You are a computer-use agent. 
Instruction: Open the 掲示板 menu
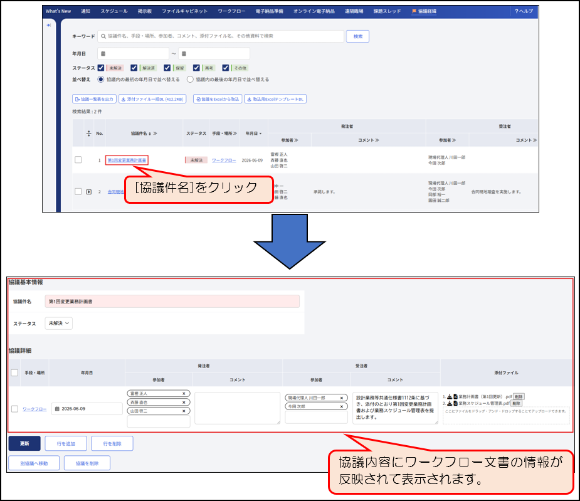tap(145, 11)
